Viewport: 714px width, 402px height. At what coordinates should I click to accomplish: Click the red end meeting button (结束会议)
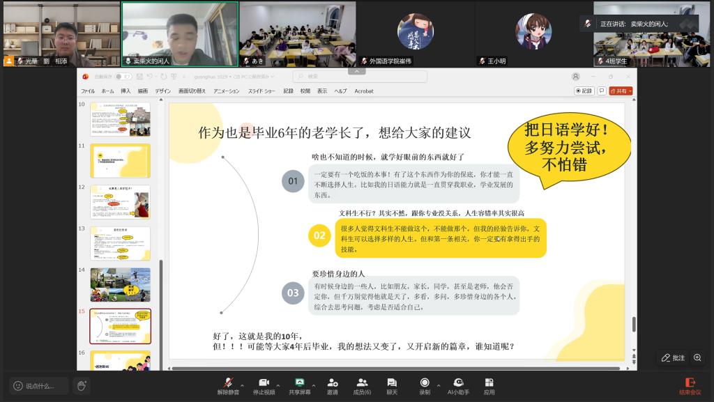tap(690, 385)
